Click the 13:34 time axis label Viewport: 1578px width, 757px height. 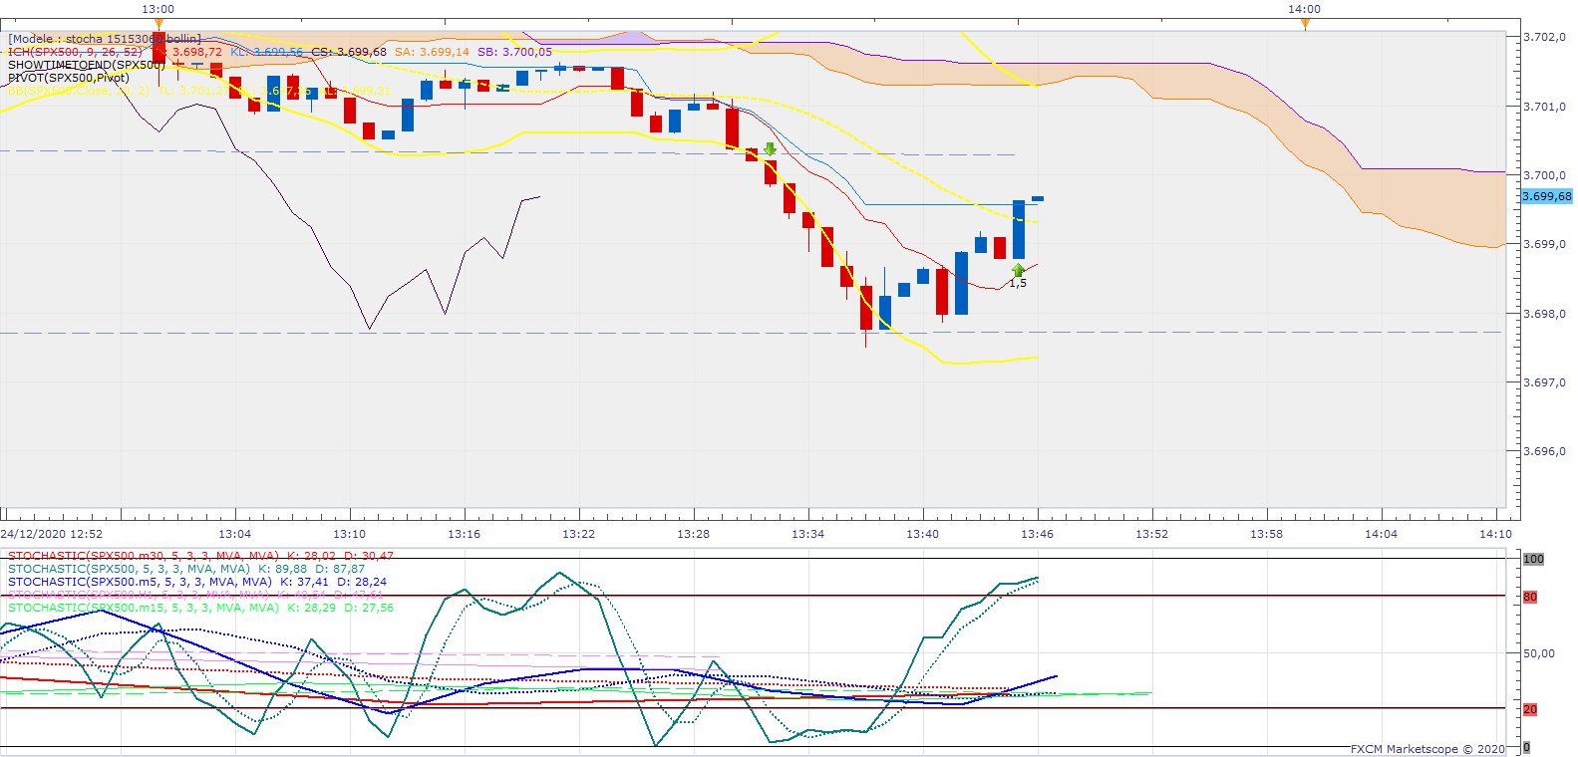(x=807, y=534)
